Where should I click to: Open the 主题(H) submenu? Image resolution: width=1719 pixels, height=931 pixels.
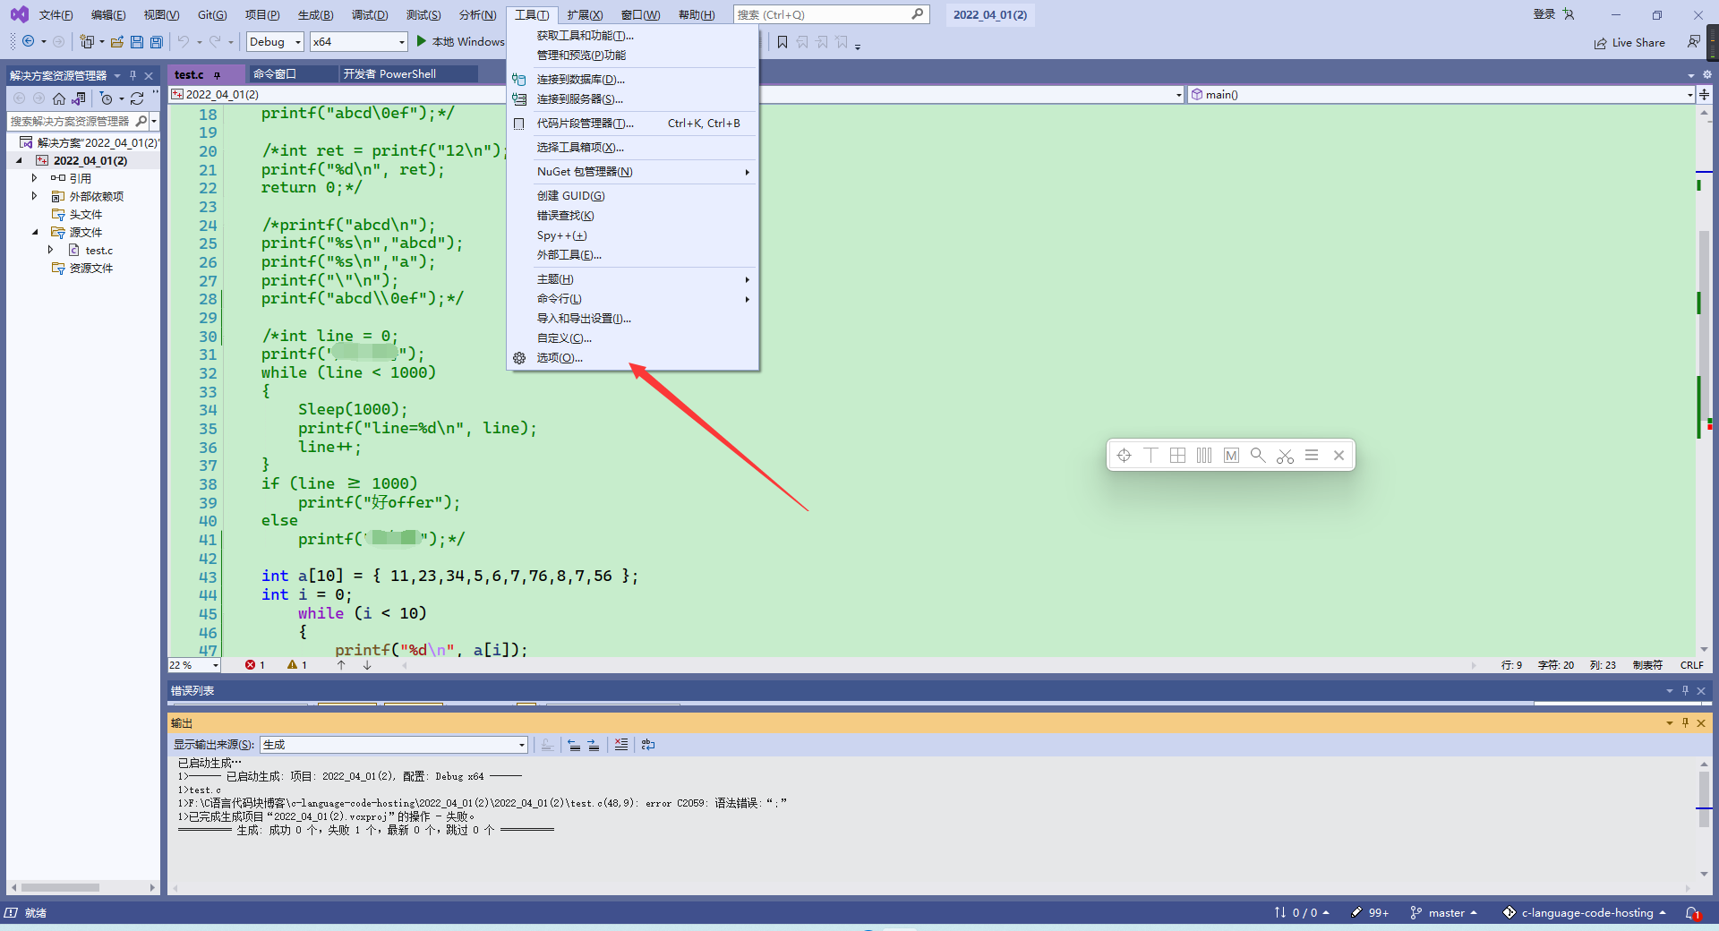633,279
